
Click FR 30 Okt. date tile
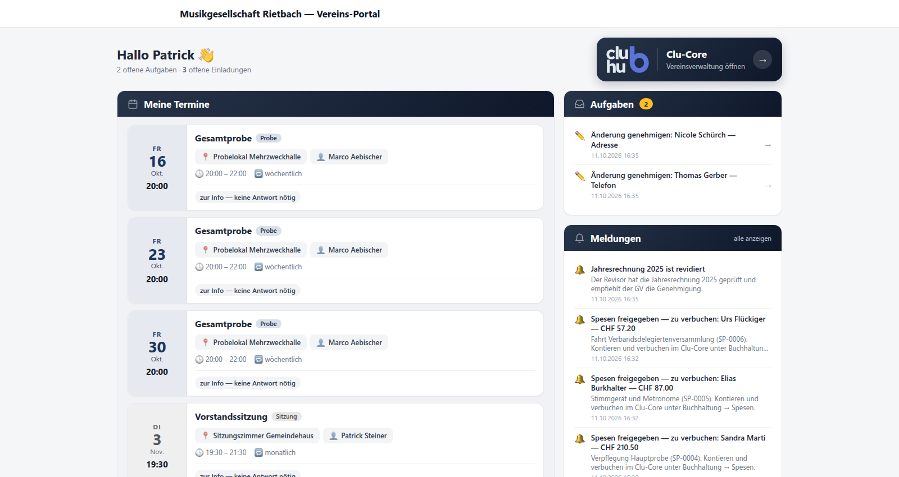pyautogui.click(x=157, y=354)
